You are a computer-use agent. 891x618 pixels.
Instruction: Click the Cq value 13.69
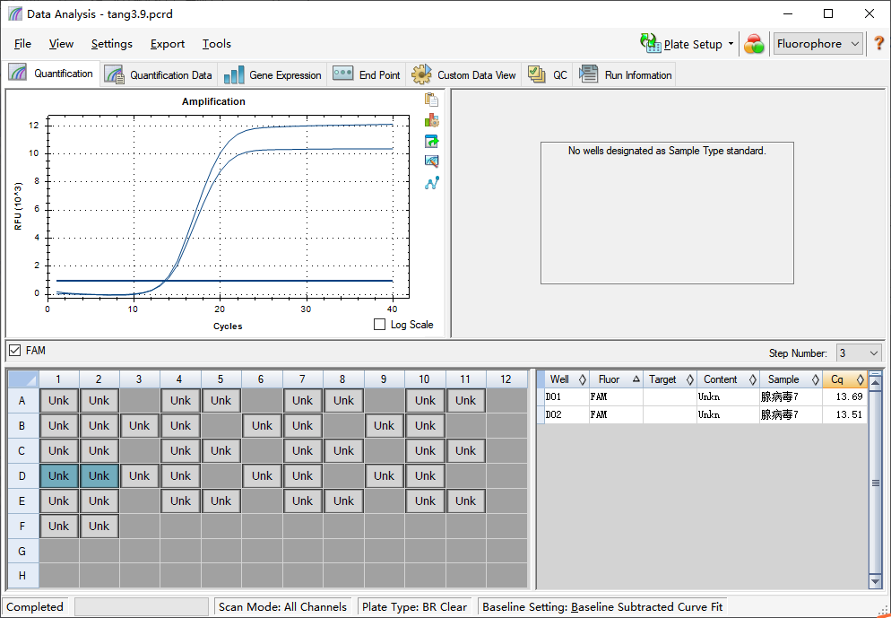click(849, 396)
